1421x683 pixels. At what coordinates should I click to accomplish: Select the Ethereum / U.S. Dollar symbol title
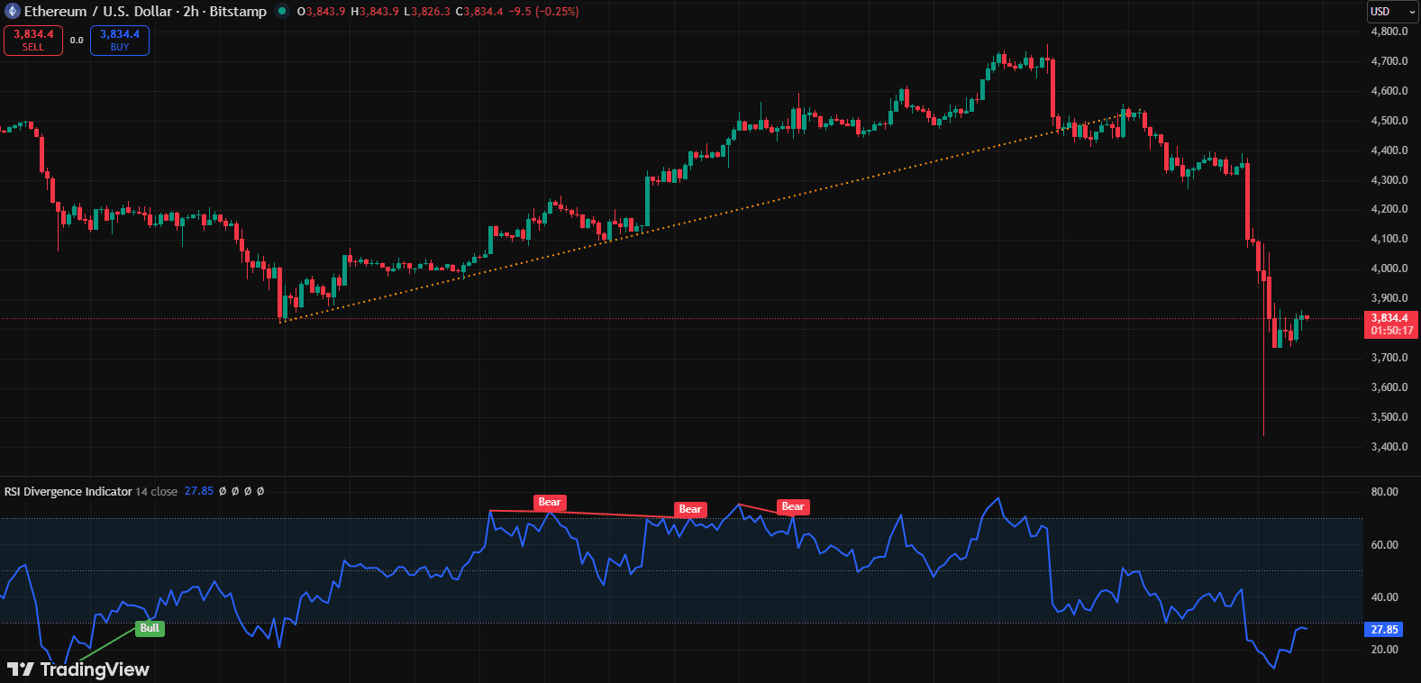(99, 12)
